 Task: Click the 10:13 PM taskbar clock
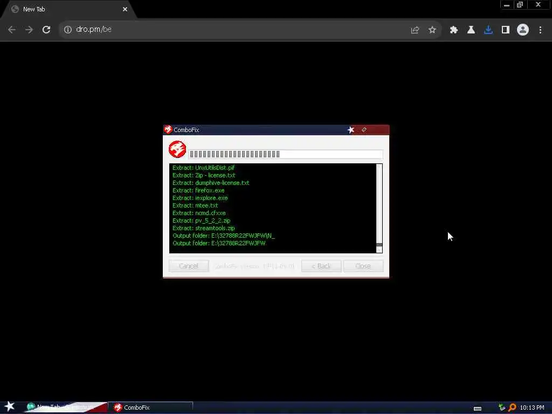pos(532,408)
